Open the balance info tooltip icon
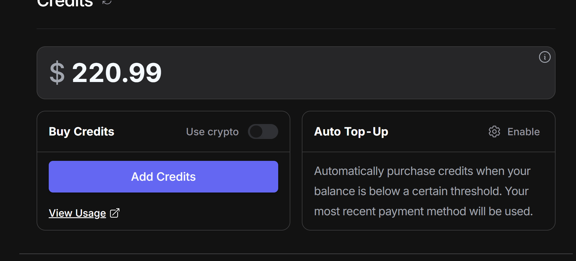This screenshot has height=261, width=576. (545, 57)
